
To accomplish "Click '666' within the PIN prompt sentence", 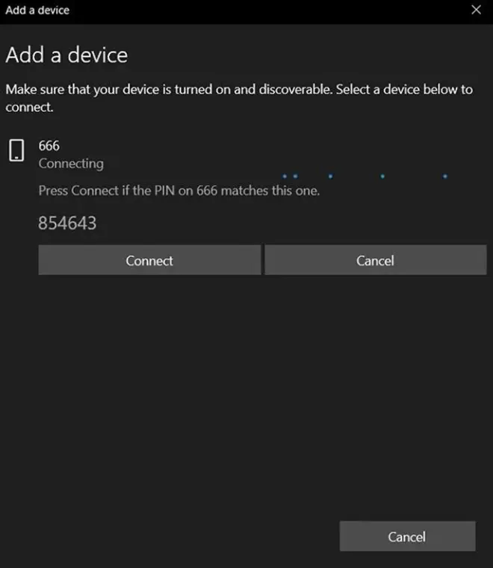I will click(207, 191).
